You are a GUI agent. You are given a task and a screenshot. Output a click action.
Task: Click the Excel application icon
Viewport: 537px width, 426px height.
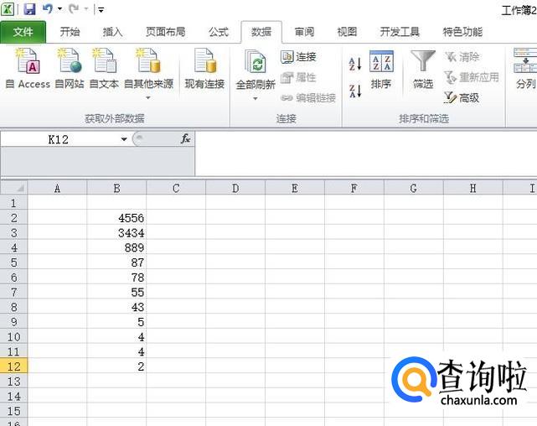pyautogui.click(x=8, y=9)
